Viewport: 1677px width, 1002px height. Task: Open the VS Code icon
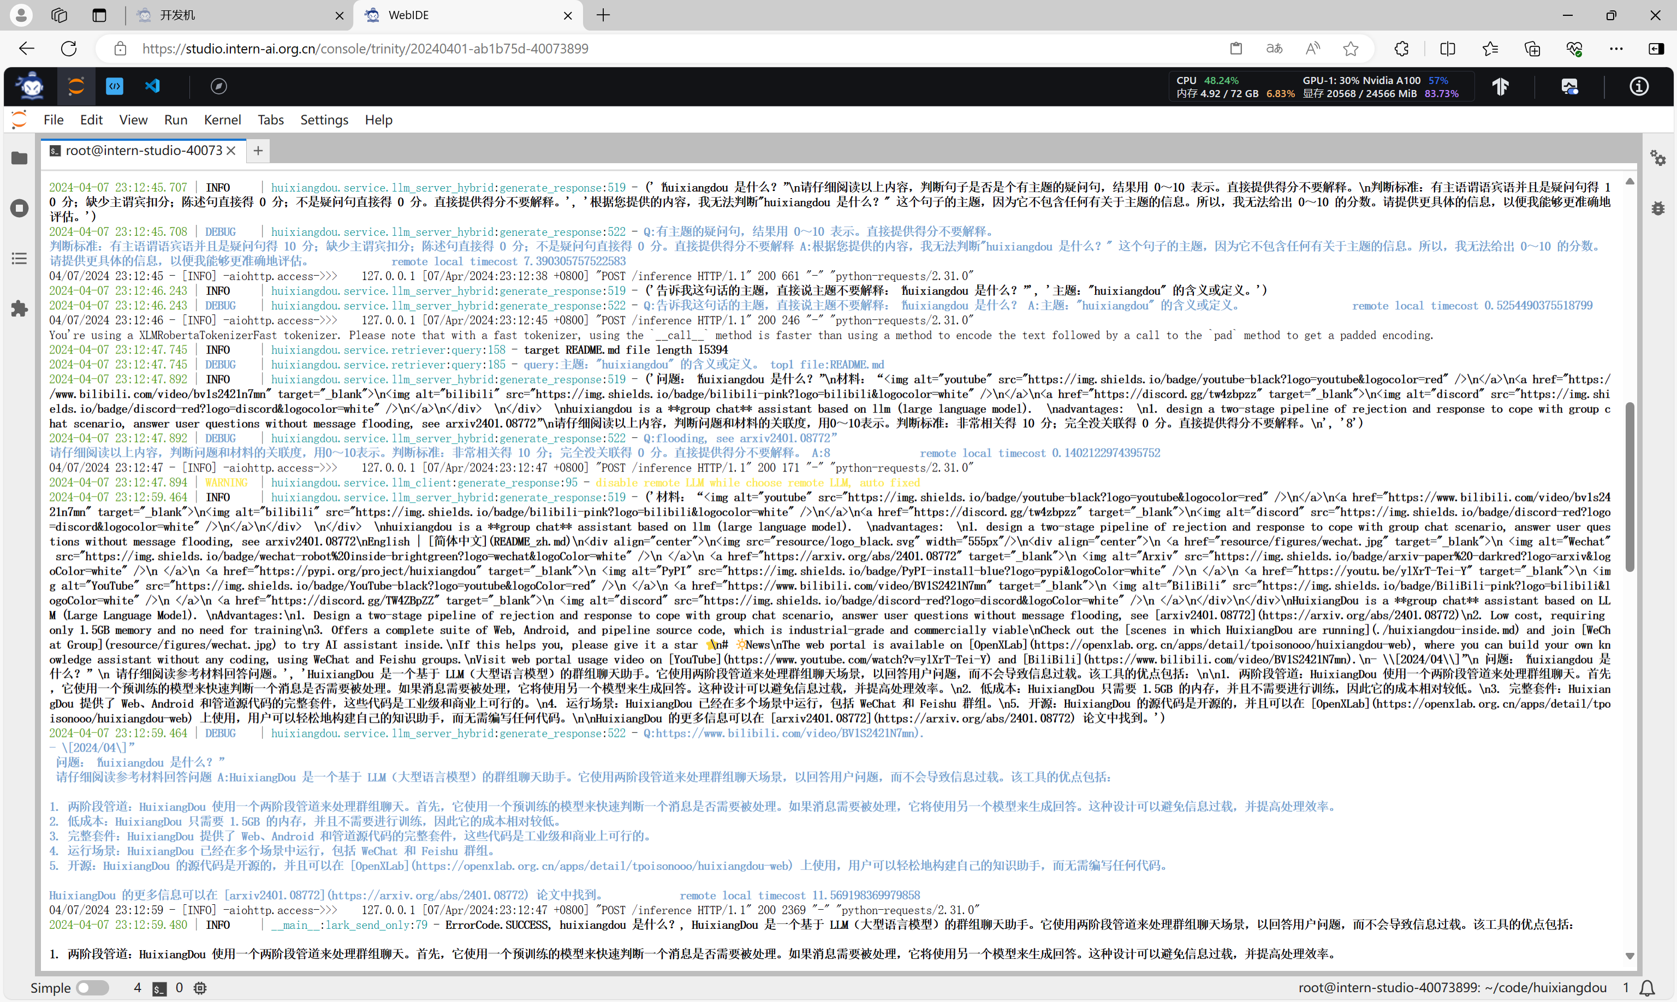click(153, 86)
